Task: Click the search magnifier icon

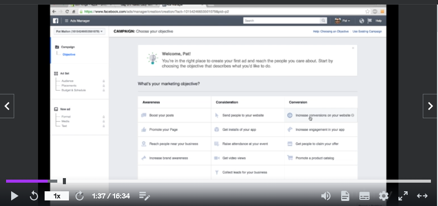Action: (323, 21)
